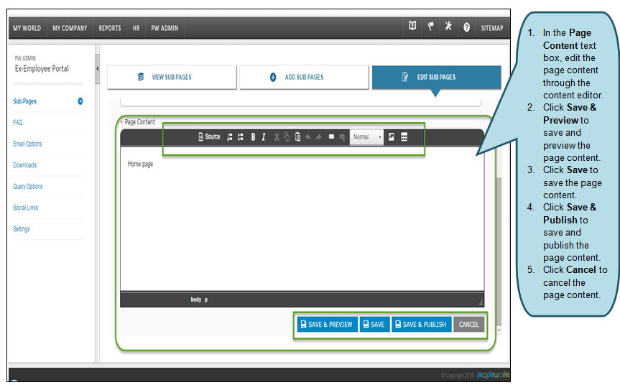Click the insert image icon

(x=392, y=137)
